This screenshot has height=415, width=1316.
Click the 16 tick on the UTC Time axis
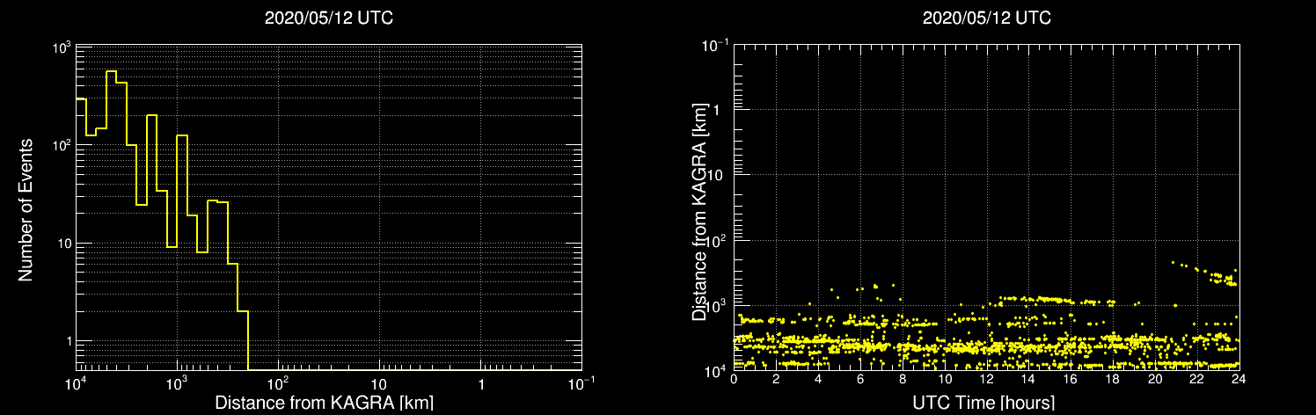[1071, 380]
